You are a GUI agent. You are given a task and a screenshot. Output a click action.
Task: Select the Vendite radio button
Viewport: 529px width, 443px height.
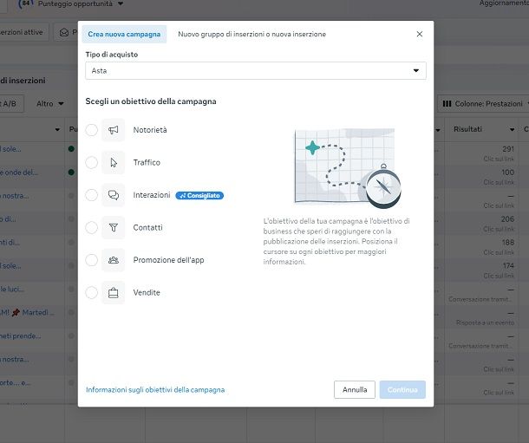pyautogui.click(x=92, y=292)
